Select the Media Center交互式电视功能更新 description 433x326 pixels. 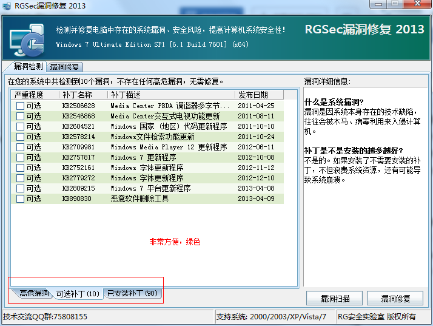[x=165, y=116]
